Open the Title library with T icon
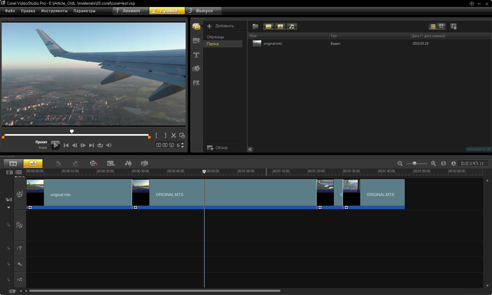The width and height of the screenshot is (492, 295). (196, 55)
